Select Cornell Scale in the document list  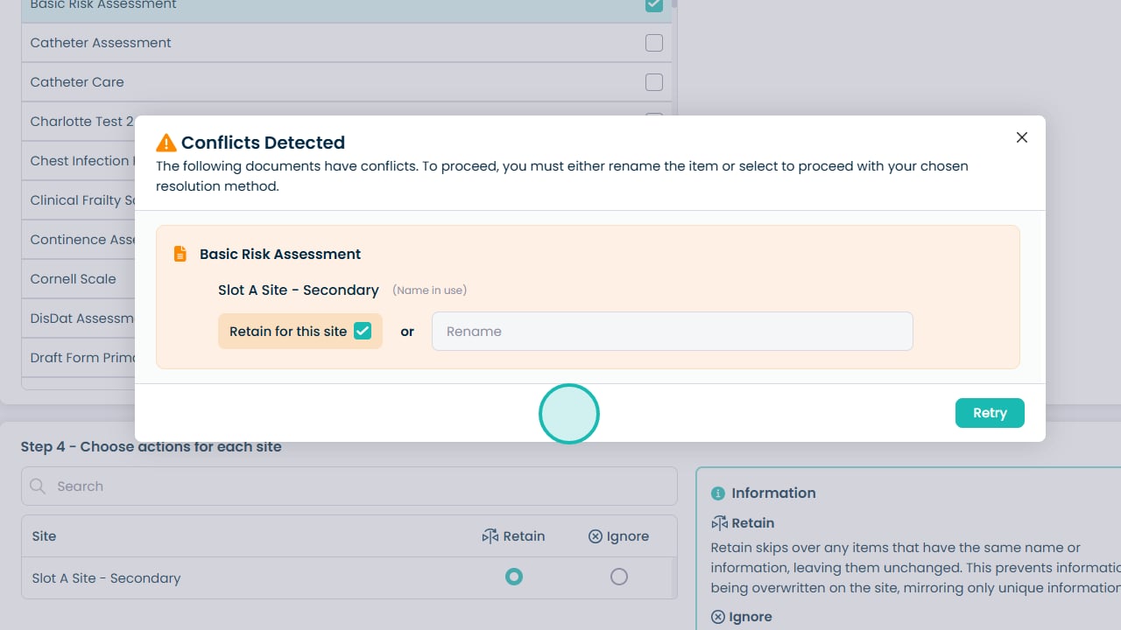(74, 279)
